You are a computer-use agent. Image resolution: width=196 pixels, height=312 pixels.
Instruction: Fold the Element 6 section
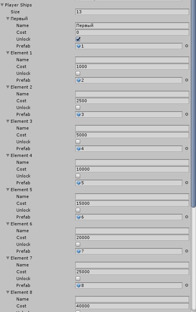pyautogui.click(x=8, y=224)
